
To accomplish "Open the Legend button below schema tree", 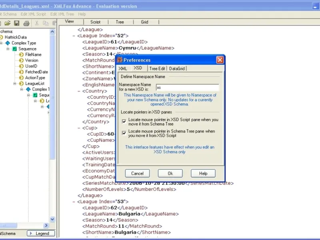I will (41, 234).
